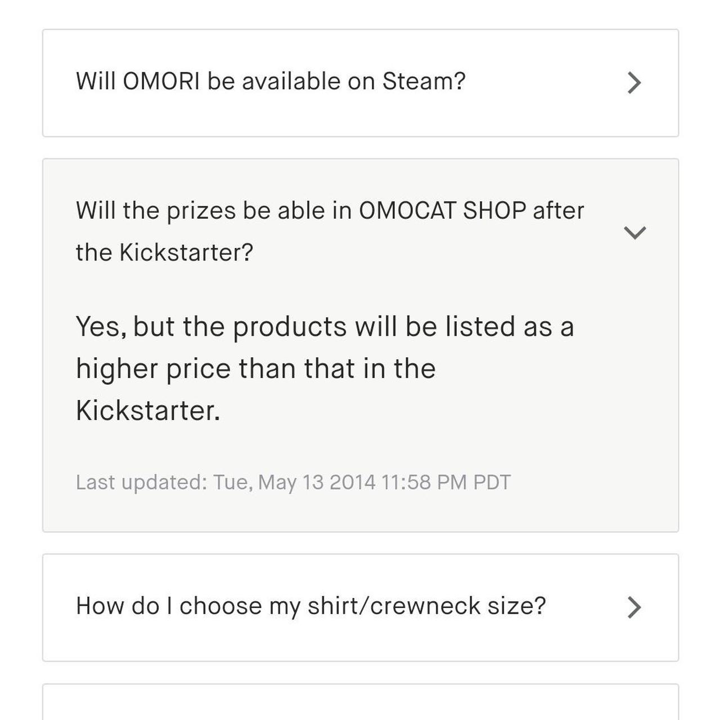Click the "Last updated" timestamp line
720x720 pixels.
[x=293, y=481]
